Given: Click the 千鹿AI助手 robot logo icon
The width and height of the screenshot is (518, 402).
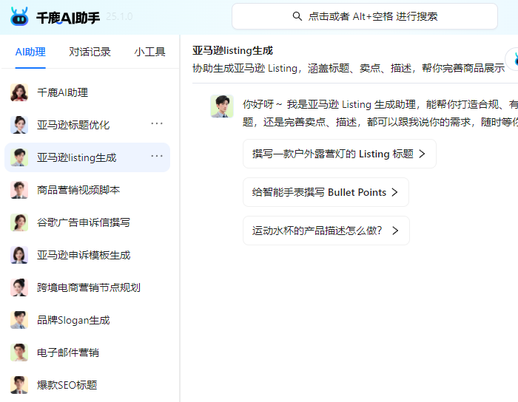Looking at the screenshot, I should pos(19,16).
